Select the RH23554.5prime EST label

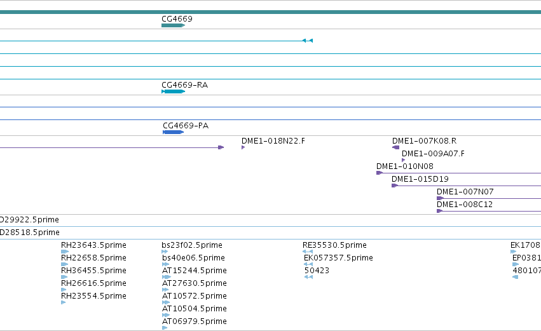tap(93, 296)
